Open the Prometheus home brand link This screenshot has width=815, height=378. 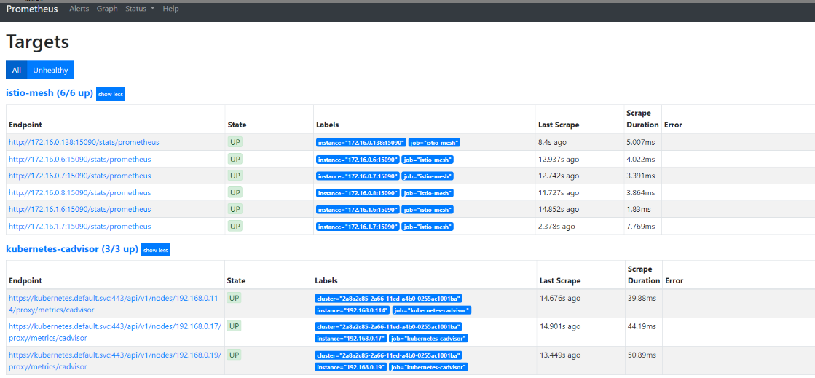pos(32,9)
